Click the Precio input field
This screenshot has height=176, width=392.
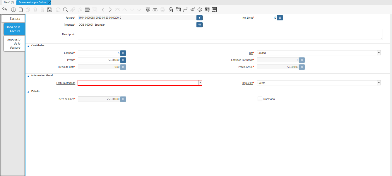(x=99, y=60)
